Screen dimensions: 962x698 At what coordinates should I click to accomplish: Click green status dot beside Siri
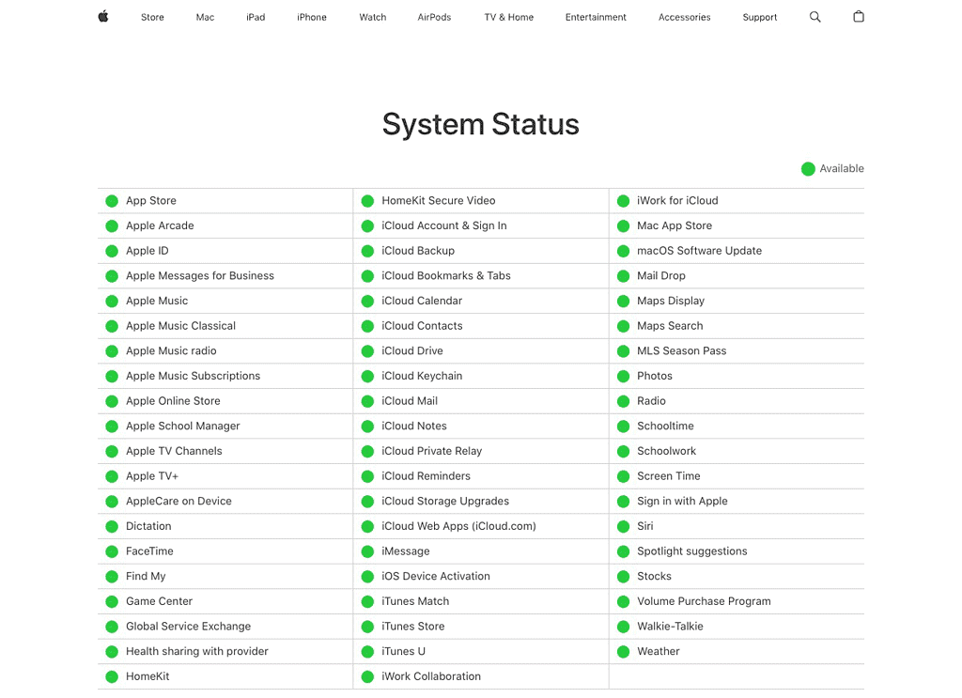pyautogui.click(x=623, y=526)
